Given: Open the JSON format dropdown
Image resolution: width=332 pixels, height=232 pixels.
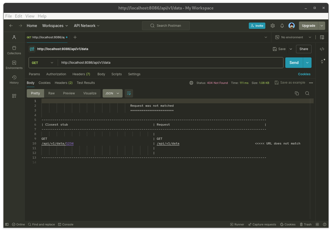Looking at the screenshot, I should tap(112, 93).
